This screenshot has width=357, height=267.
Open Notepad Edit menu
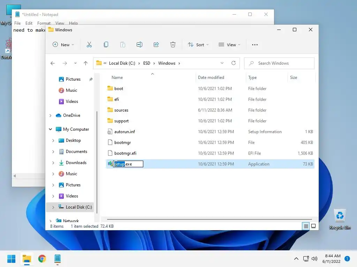[x=29, y=23]
